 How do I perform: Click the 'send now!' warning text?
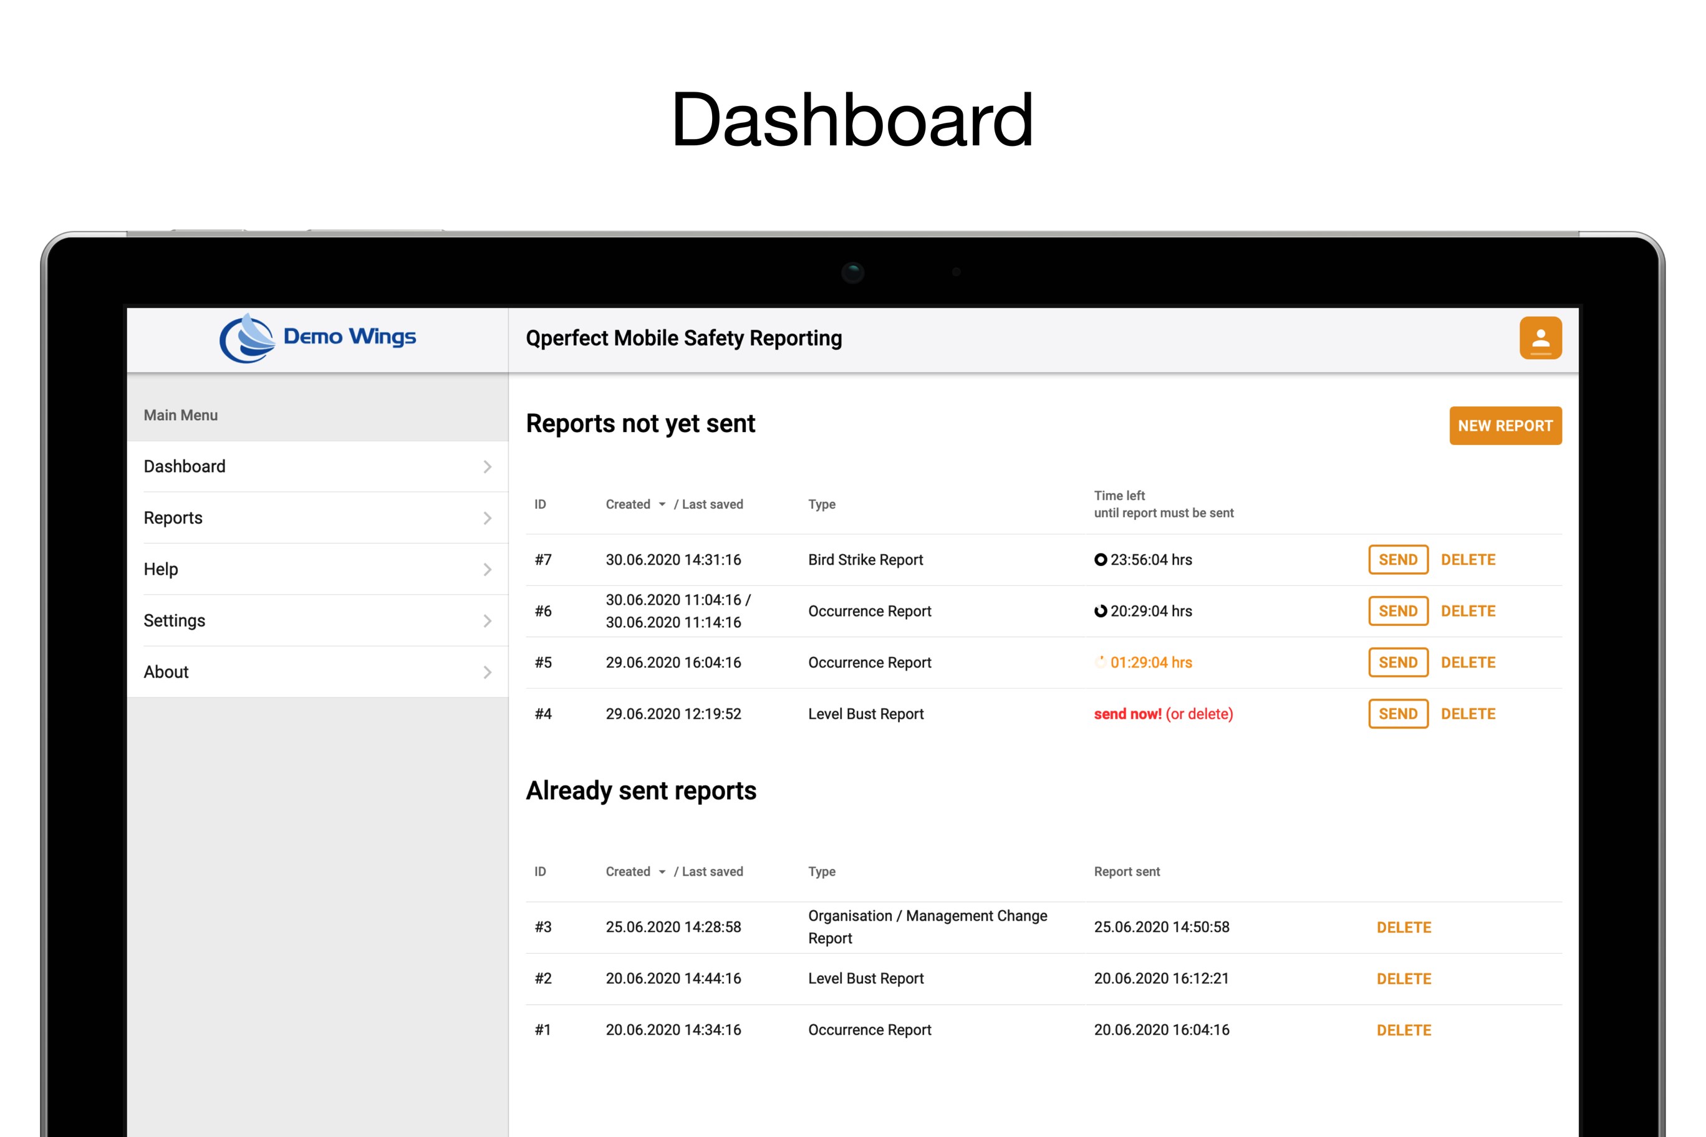[1127, 714]
